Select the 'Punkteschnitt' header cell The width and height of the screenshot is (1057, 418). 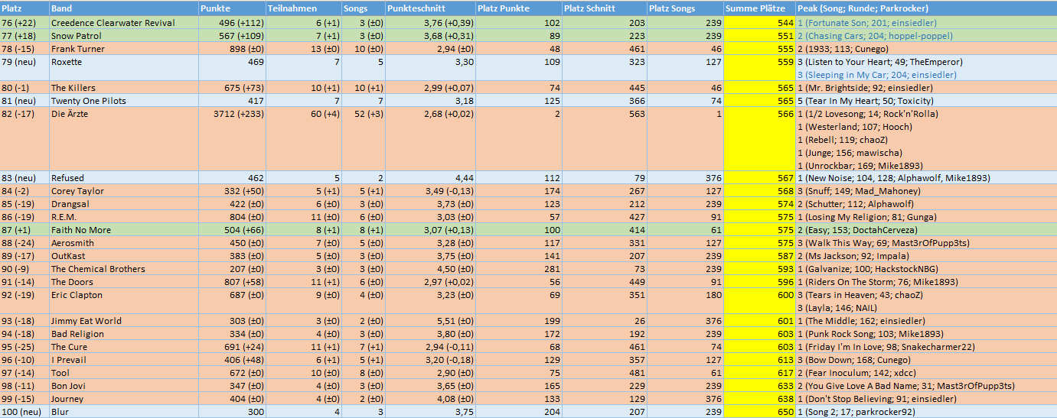click(x=429, y=8)
